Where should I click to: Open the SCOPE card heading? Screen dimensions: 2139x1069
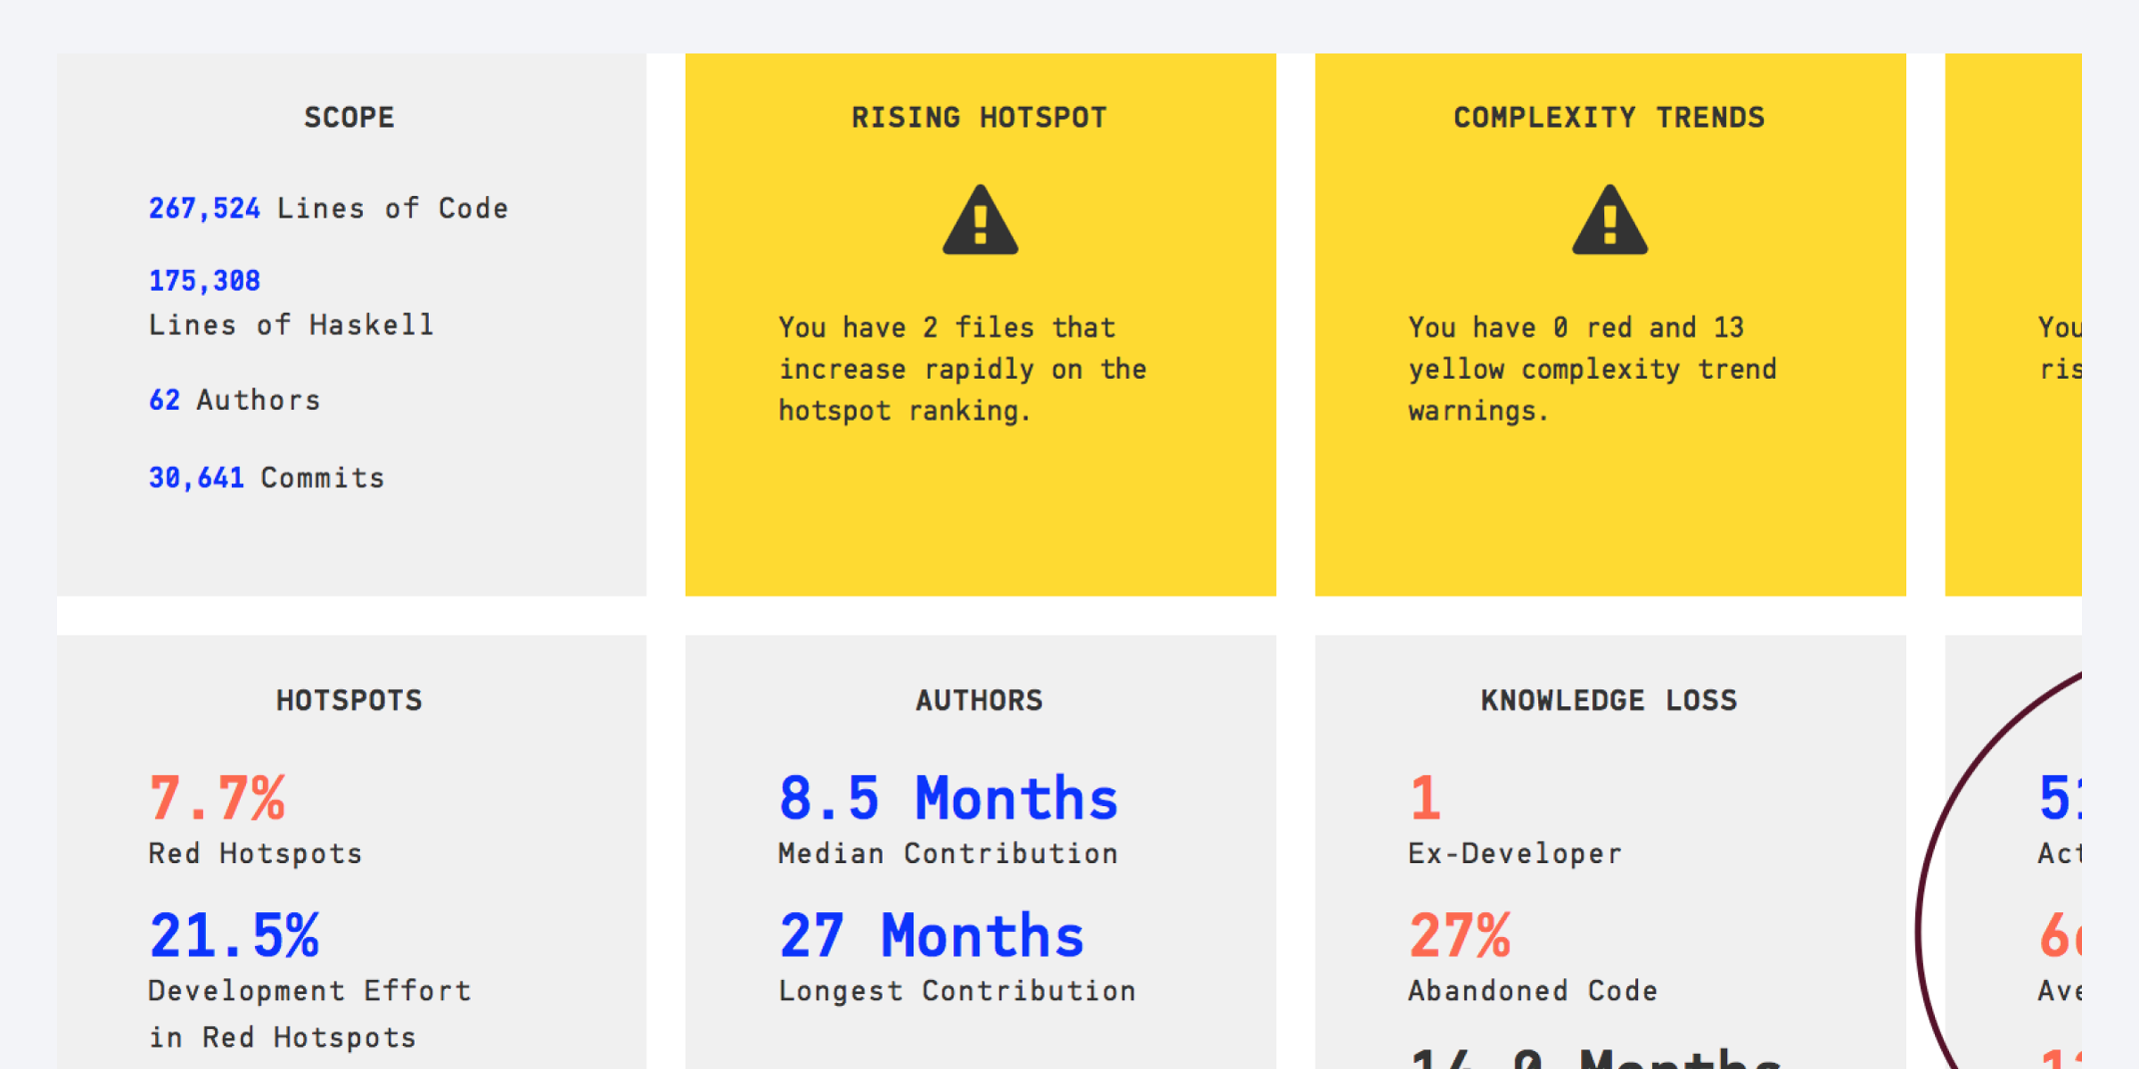(350, 118)
